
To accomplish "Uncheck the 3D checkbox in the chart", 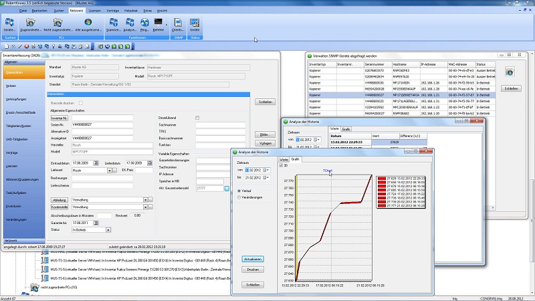I will 281,165.
